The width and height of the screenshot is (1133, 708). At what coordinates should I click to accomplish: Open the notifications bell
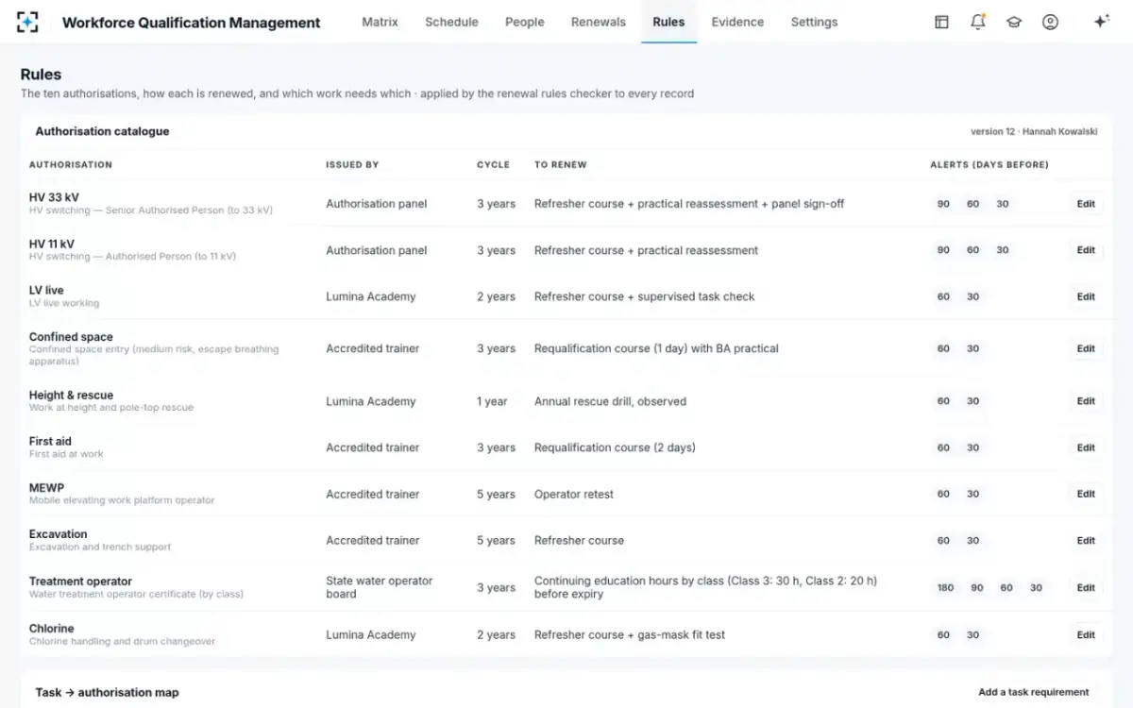pos(978,22)
